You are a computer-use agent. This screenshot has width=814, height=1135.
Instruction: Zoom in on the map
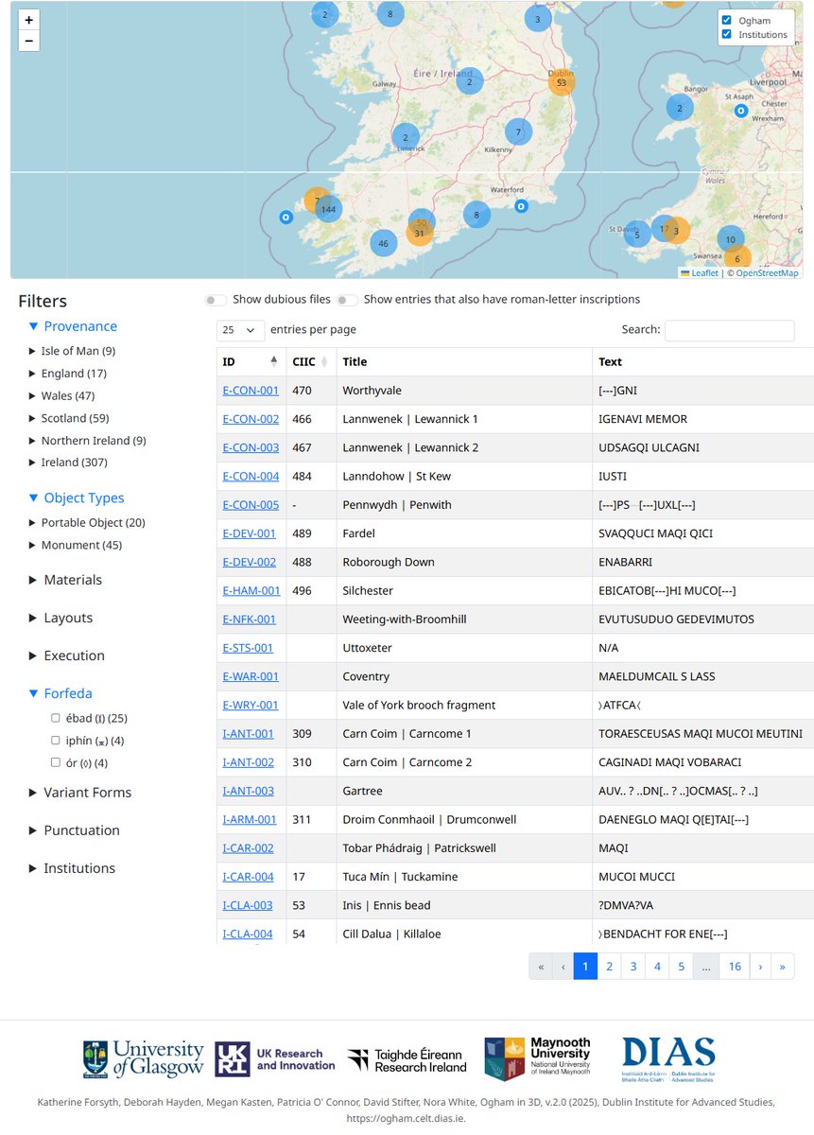coord(28,20)
